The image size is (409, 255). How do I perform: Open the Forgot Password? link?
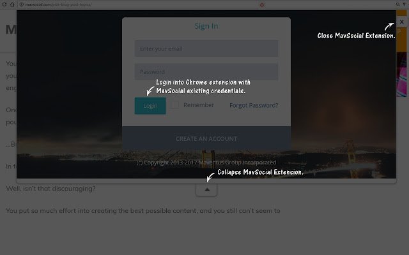pyautogui.click(x=254, y=105)
